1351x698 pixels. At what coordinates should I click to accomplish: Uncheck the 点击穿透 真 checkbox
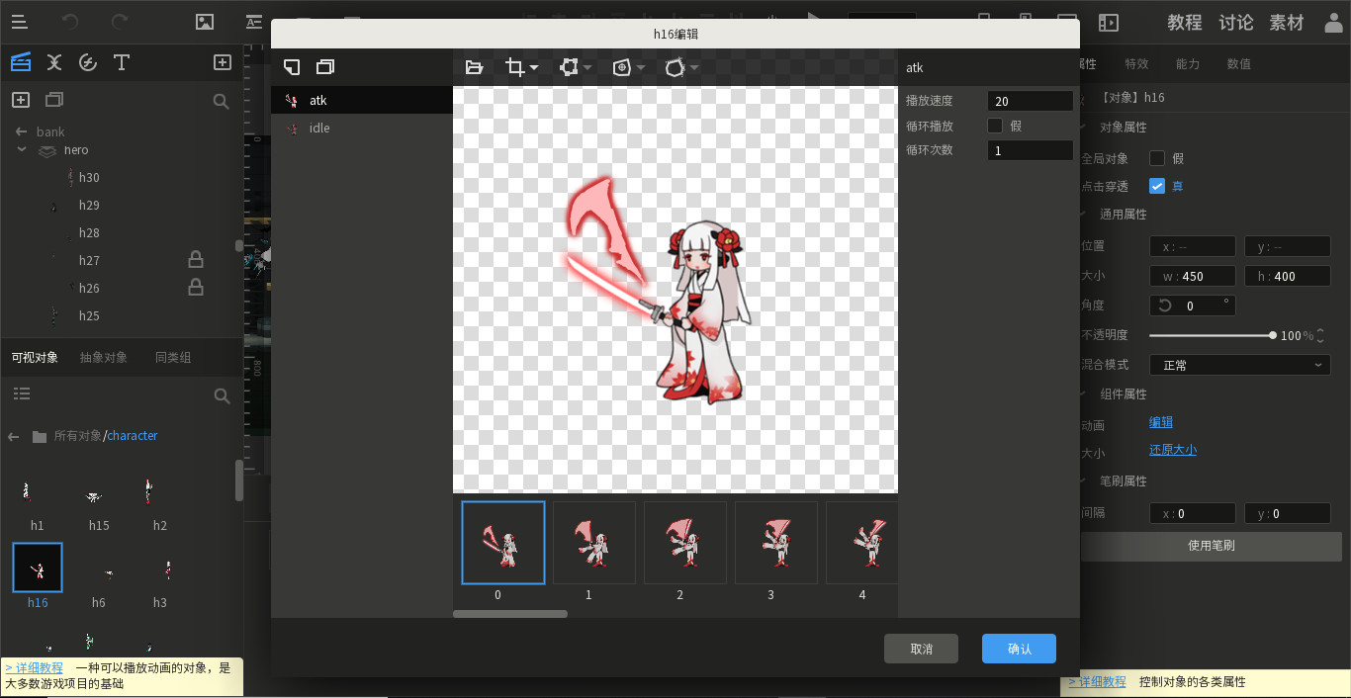(1156, 184)
